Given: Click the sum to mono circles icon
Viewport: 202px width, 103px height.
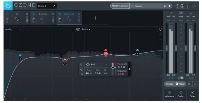Looking at the screenshot, I should pos(190,84).
